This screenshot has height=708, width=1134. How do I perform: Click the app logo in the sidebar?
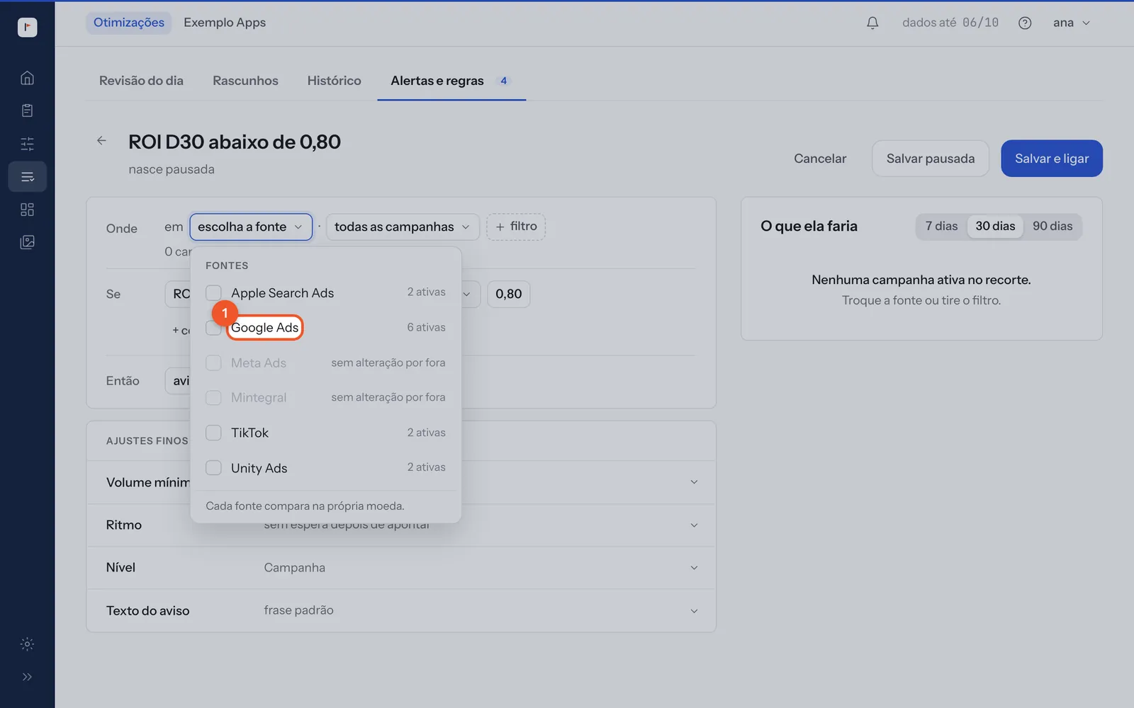(x=27, y=27)
